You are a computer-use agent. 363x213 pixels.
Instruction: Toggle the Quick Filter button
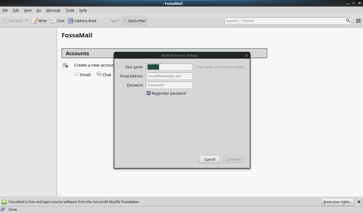click(x=134, y=21)
